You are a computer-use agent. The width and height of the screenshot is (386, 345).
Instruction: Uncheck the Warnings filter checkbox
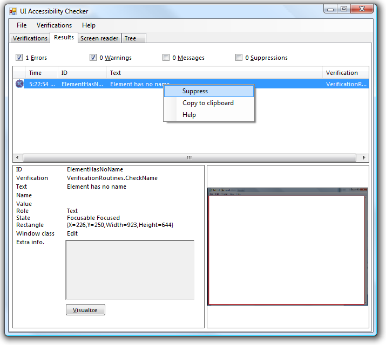pos(93,58)
